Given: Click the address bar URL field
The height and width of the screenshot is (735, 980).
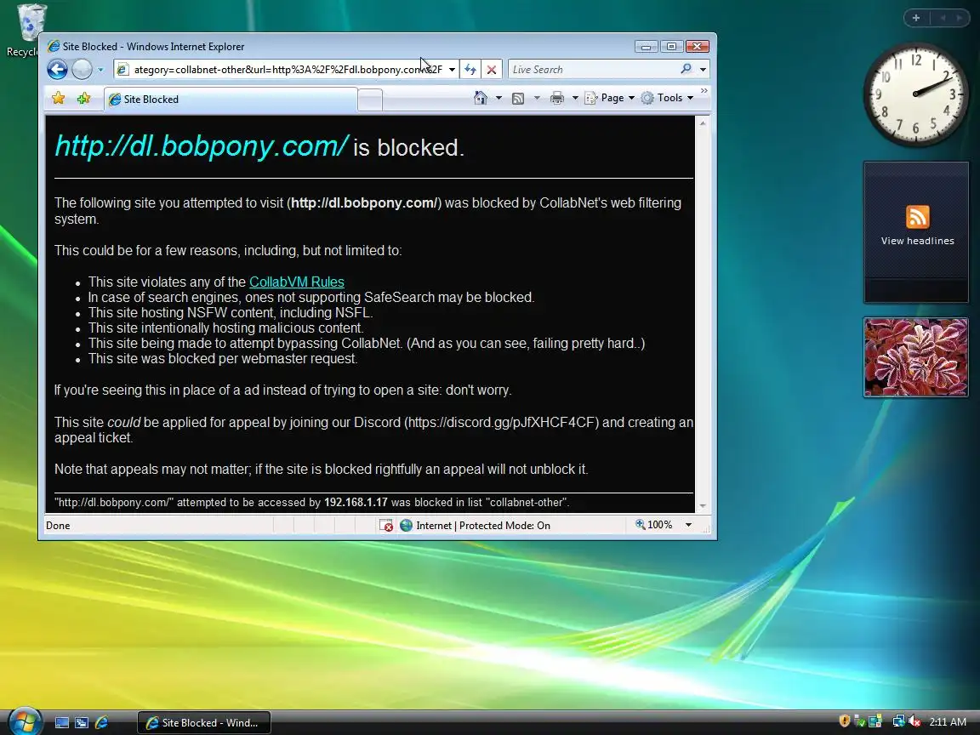Looking at the screenshot, I should 288,70.
